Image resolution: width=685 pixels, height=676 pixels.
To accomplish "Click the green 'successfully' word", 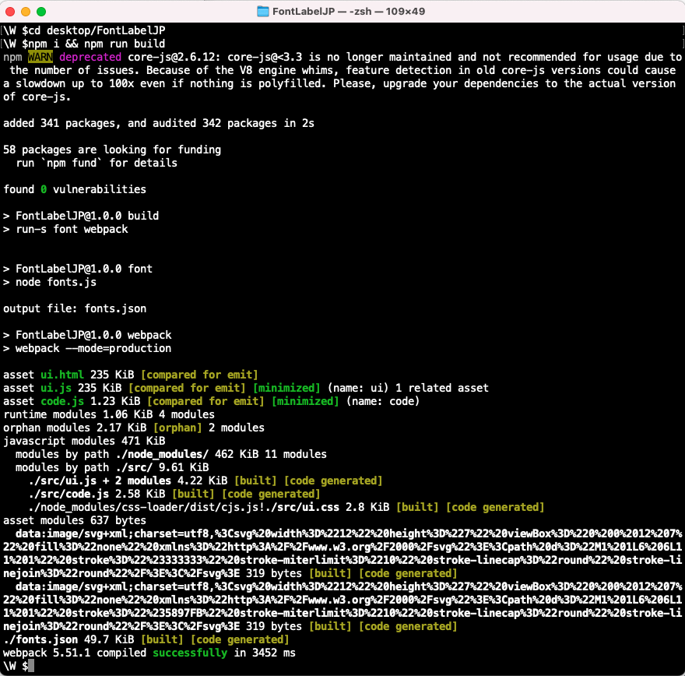I will 190,653.
